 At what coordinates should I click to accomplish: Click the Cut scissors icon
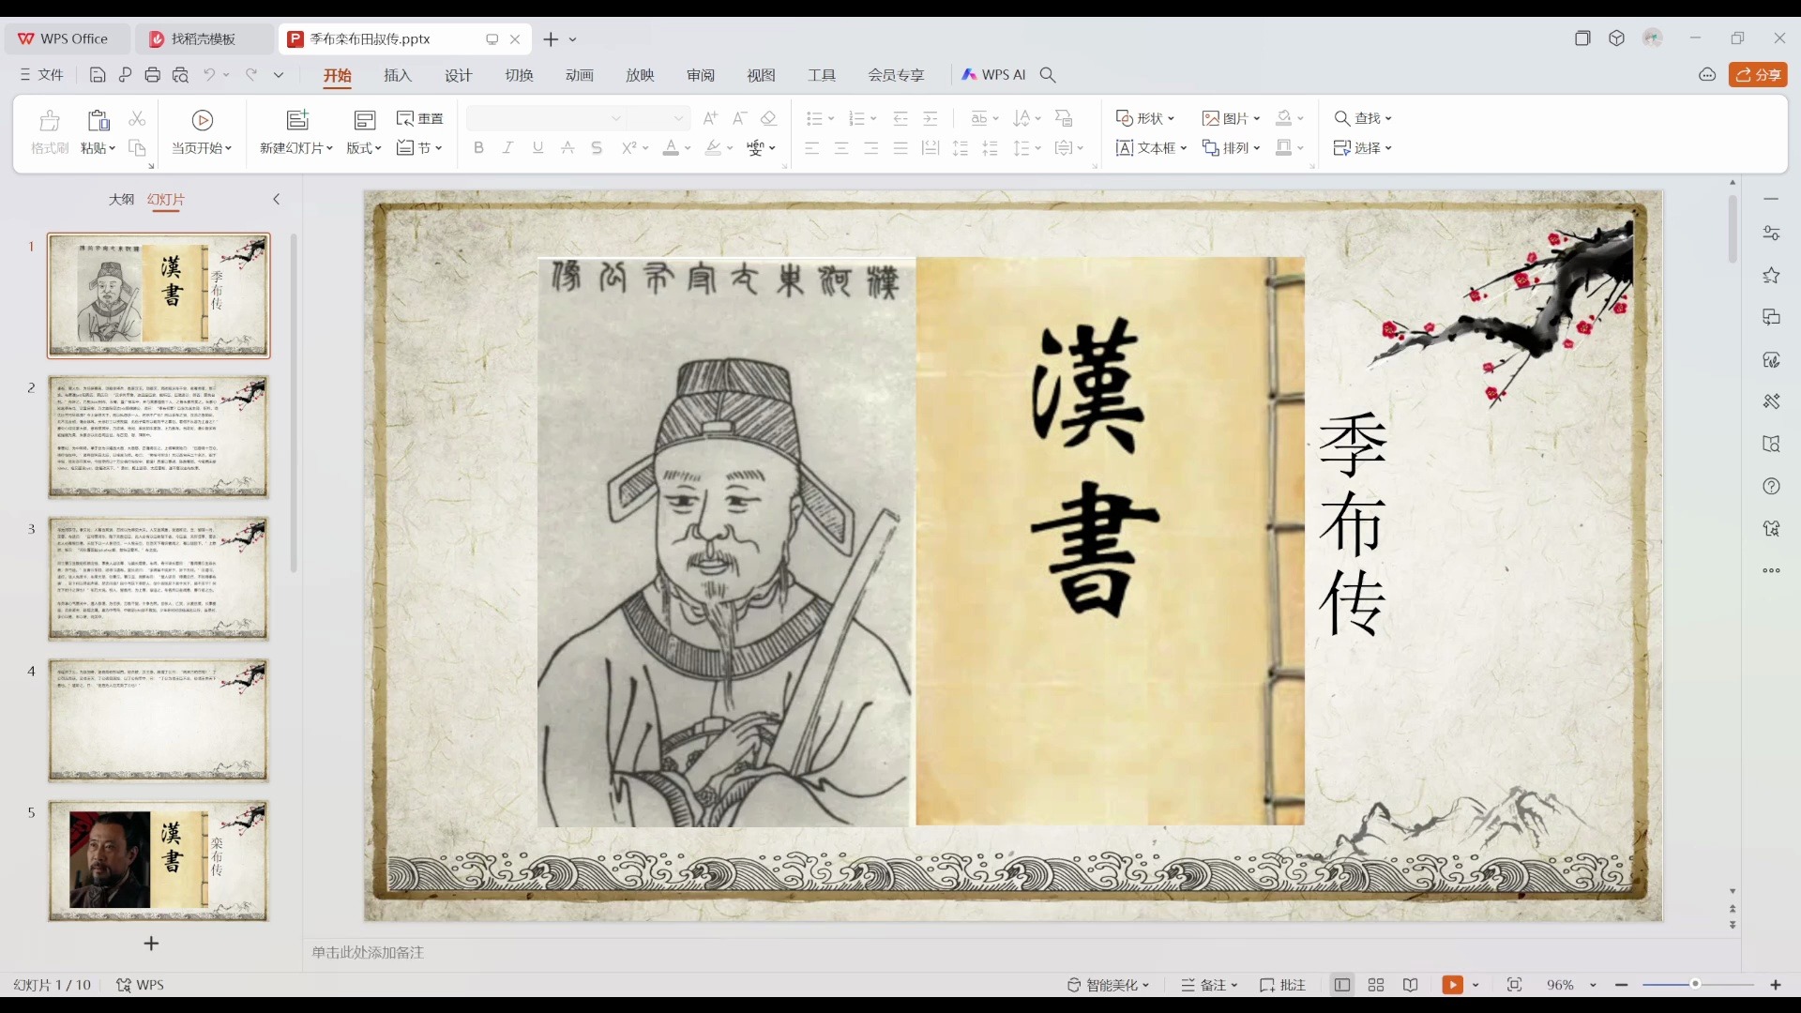(x=137, y=118)
